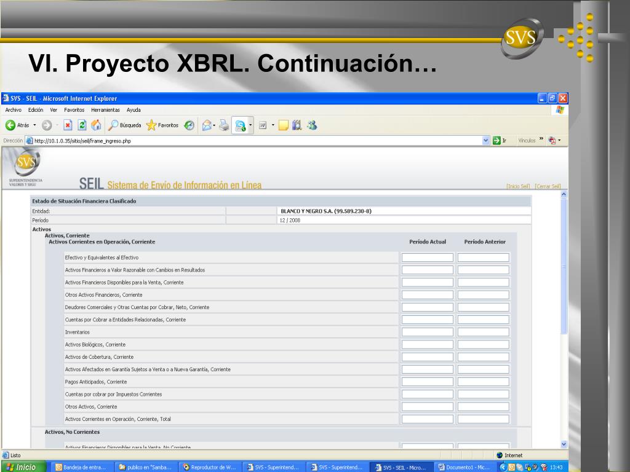This screenshot has height=472, width=630.
Task: Click Período Anterior field for Otros Activos, Corriente
Action: pyautogui.click(x=484, y=407)
